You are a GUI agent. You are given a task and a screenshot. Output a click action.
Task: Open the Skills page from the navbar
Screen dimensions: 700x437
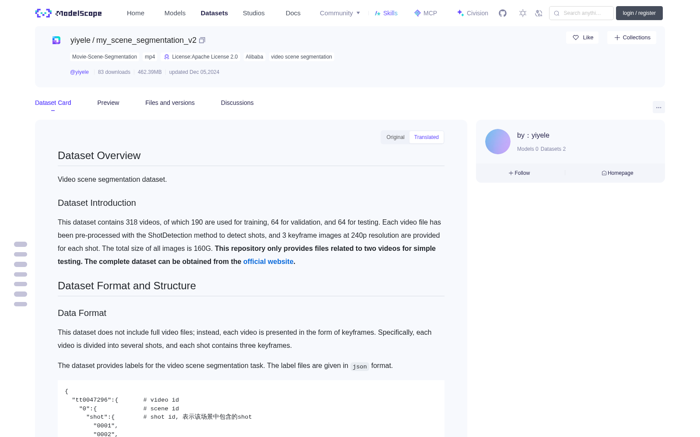[386, 13]
